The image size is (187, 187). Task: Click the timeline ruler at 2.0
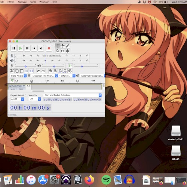click(62, 81)
